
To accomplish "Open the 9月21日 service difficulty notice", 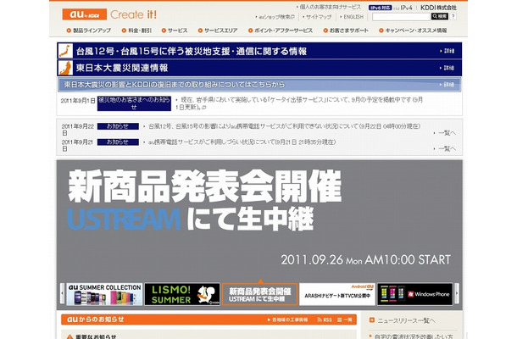I will coord(242,142).
